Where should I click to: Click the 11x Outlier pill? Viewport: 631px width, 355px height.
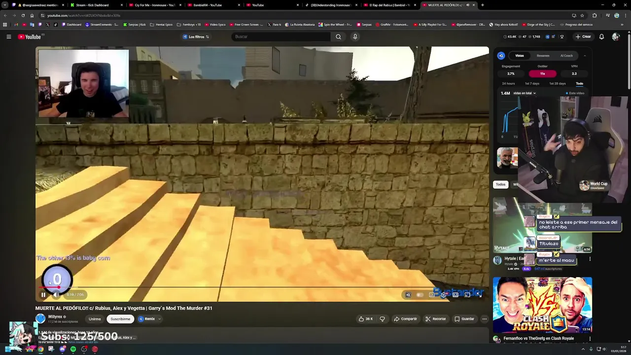point(542,73)
